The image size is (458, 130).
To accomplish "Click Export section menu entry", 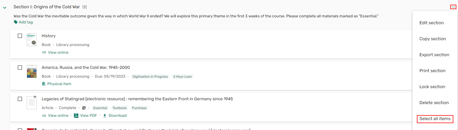I will coord(434,55).
